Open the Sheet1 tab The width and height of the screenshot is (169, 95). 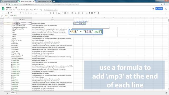(x=13, y=93)
